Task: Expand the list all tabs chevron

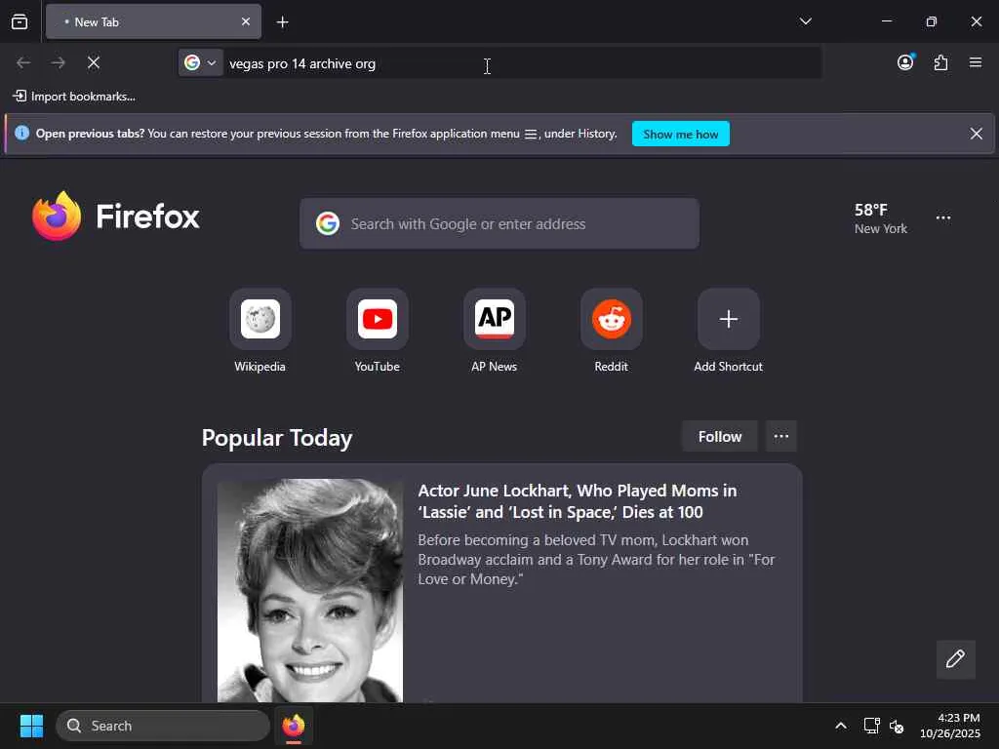Action: [805, 21]
